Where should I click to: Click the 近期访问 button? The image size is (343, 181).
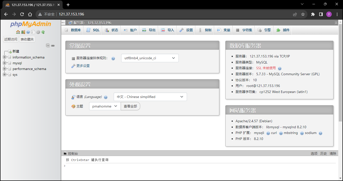[11, 39]
